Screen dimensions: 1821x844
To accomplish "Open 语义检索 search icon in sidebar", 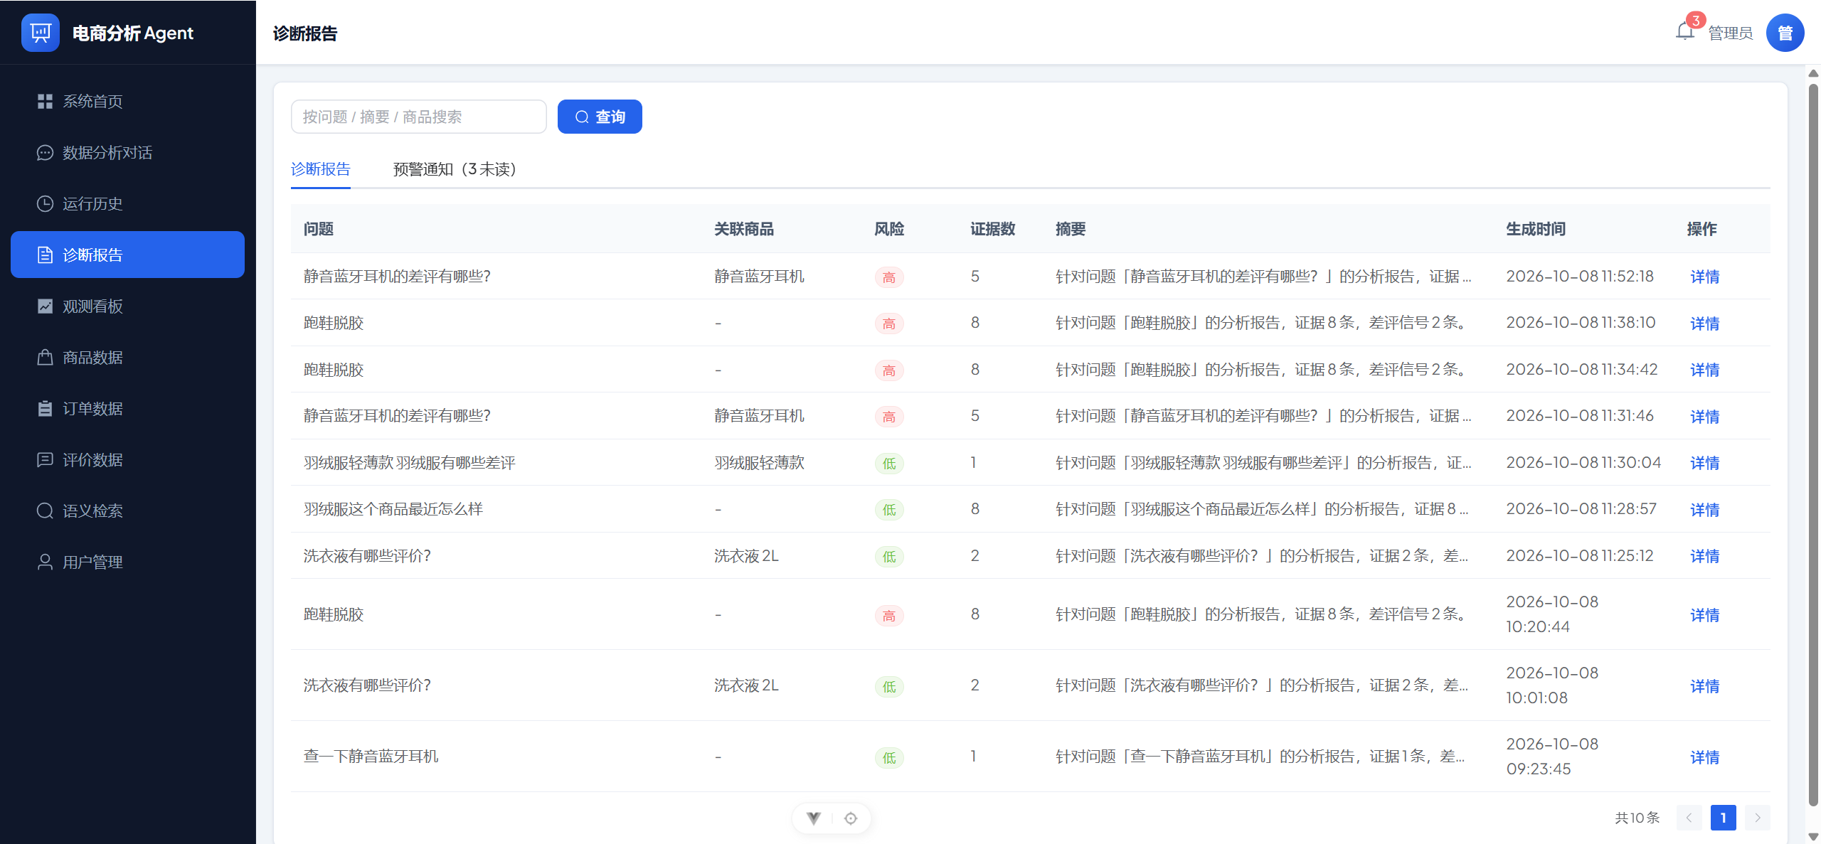I will click(45, 511).
